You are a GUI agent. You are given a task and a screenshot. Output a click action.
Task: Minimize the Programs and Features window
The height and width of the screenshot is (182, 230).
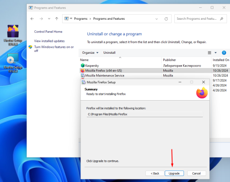pos(201,7)
